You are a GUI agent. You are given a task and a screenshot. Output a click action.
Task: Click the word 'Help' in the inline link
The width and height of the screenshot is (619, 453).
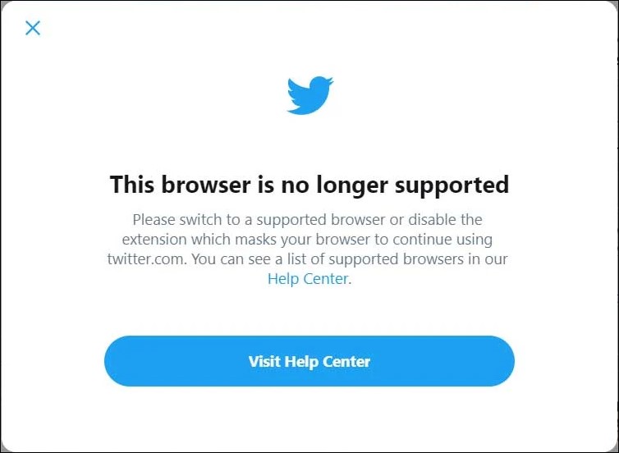pyautogui.click(x=282, y=279)
